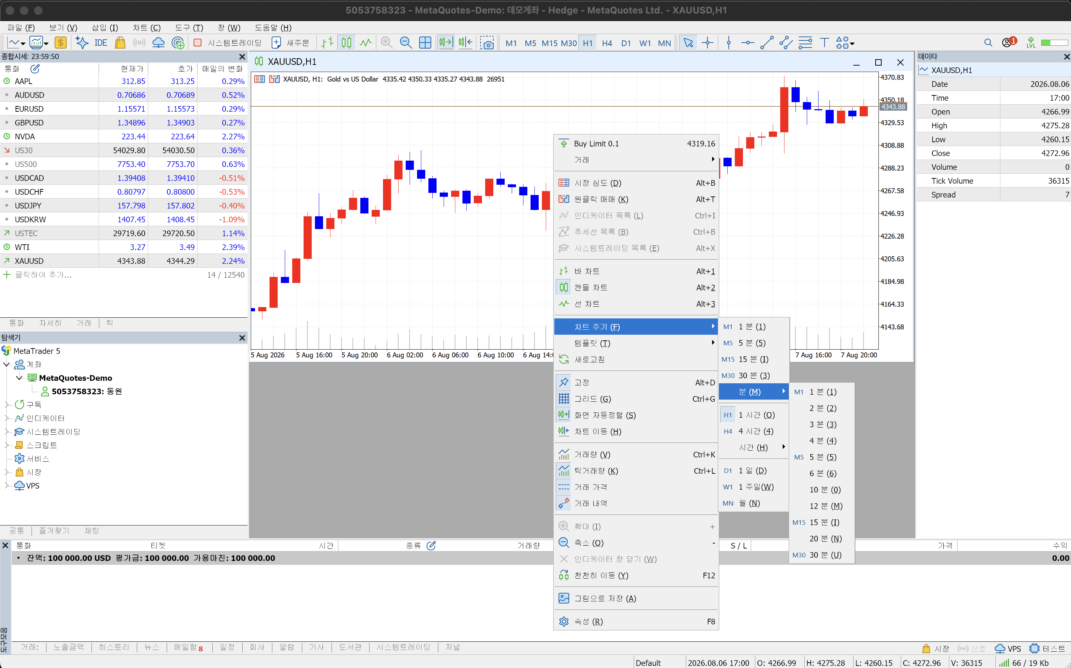Expand the Hours (시간 H) submenu
Screen dimensions: 1071x668
[x=754, y=447]
